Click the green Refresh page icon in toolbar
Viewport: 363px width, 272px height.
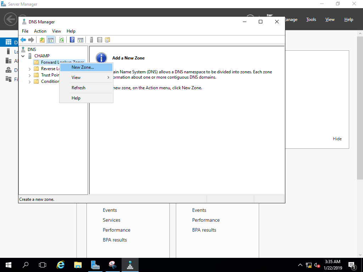(x=61, y=40)
